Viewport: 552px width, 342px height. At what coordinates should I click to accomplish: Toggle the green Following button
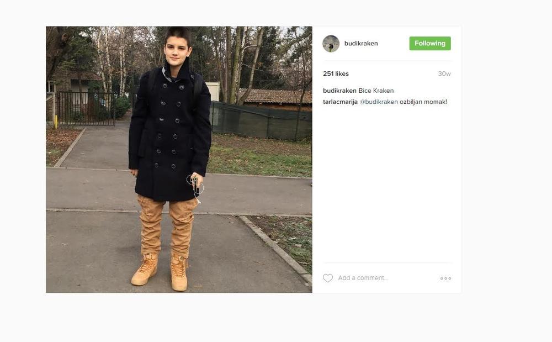(x=430, y=43)
